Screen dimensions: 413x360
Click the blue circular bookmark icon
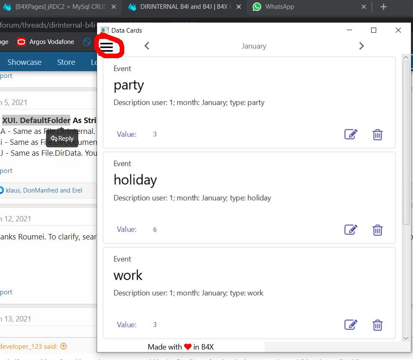coord(87,42)
